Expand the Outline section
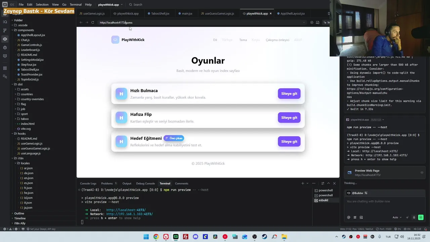 (x=19, y=213)
